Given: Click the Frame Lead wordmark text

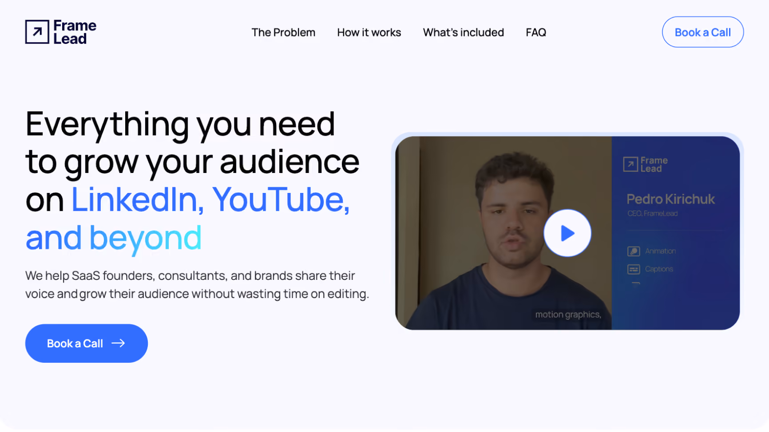Looking at the screenshot, I should (75, 32).
